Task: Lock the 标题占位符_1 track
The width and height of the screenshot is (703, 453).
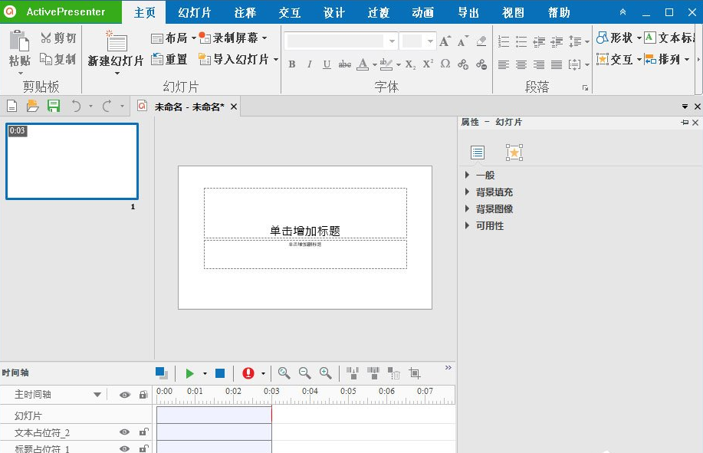Action: tap(143, 449)
